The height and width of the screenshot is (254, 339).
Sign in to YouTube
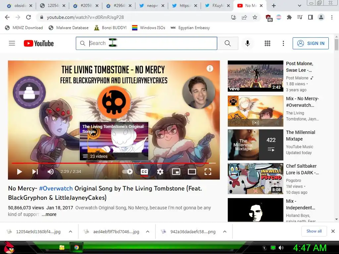click(311, 43)
